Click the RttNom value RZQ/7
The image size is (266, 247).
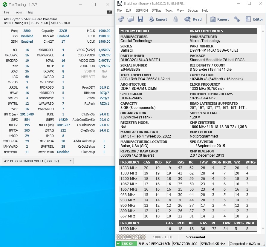[104, 93]
